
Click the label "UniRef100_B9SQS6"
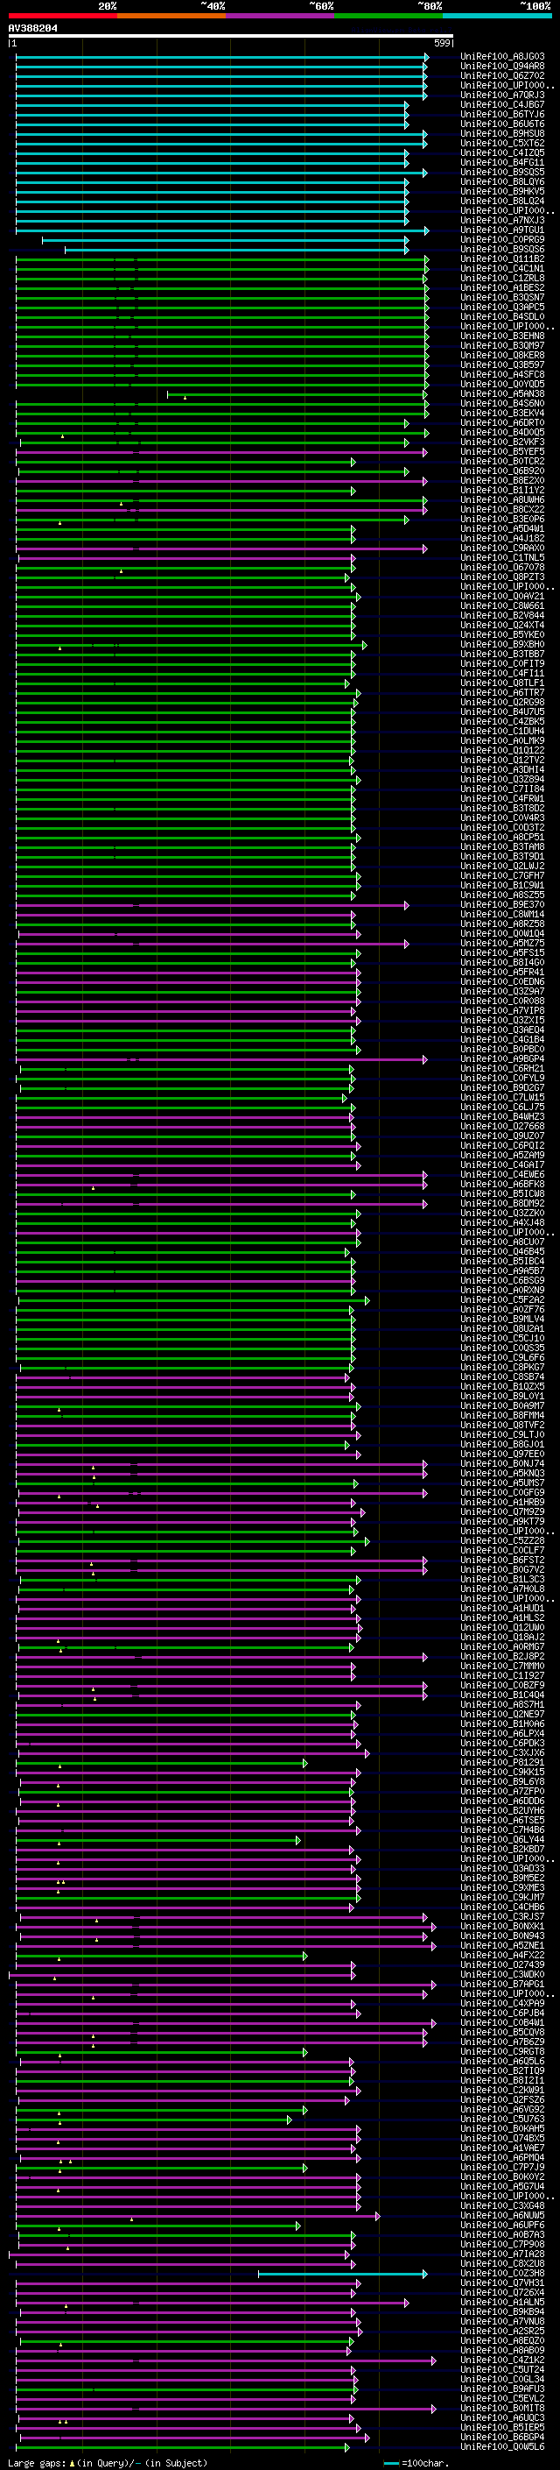(x=502, y=250)
